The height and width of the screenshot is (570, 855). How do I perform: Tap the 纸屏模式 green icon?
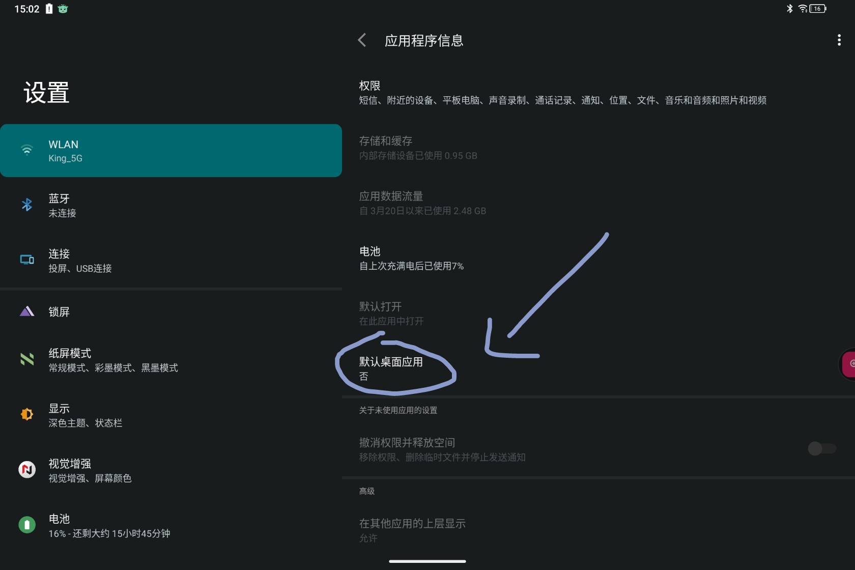click(27, 359)
